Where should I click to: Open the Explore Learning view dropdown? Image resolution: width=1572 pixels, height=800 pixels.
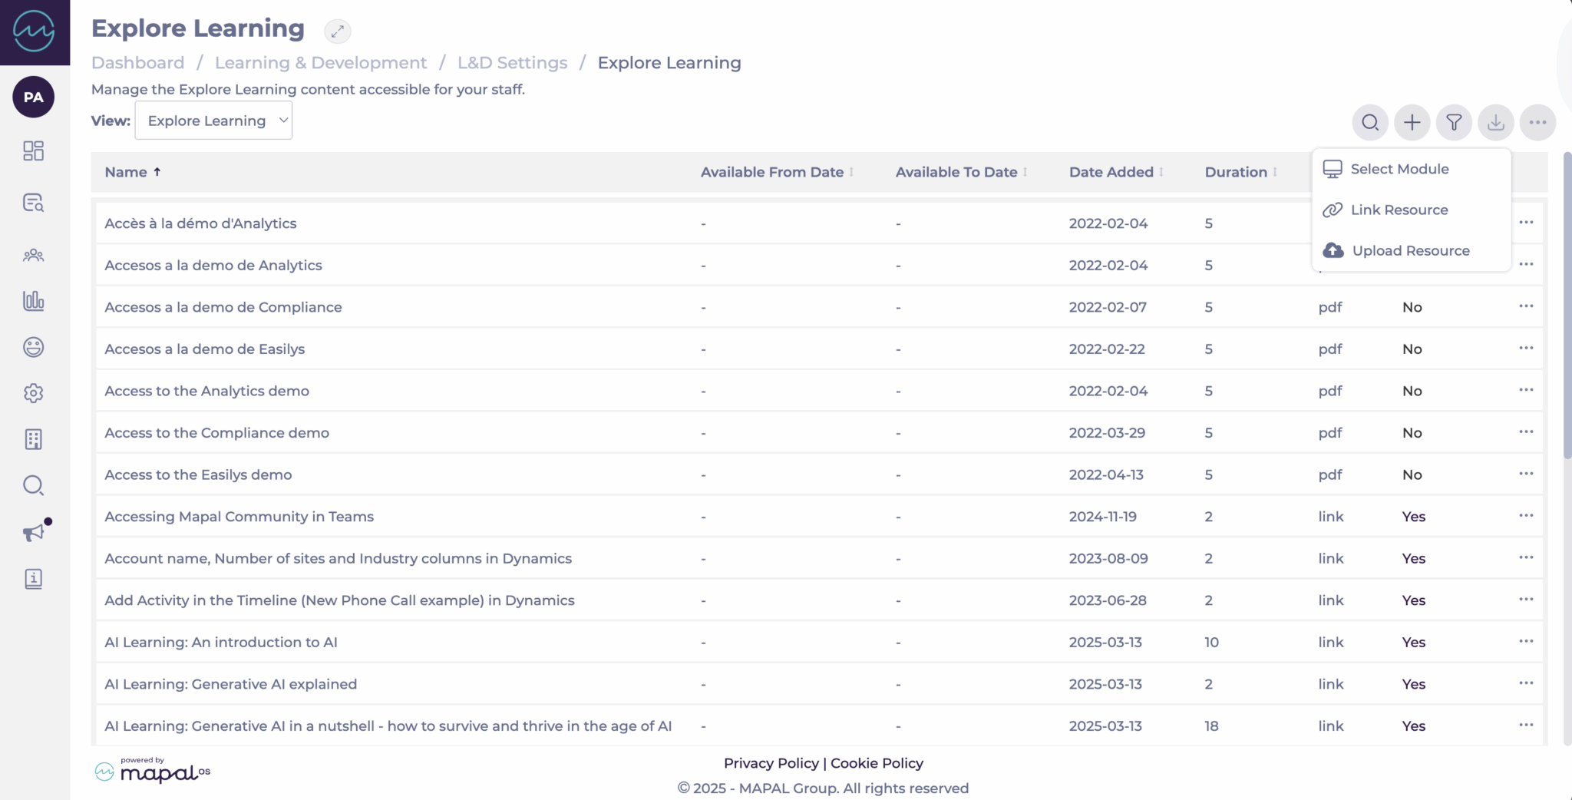point(213,120)
